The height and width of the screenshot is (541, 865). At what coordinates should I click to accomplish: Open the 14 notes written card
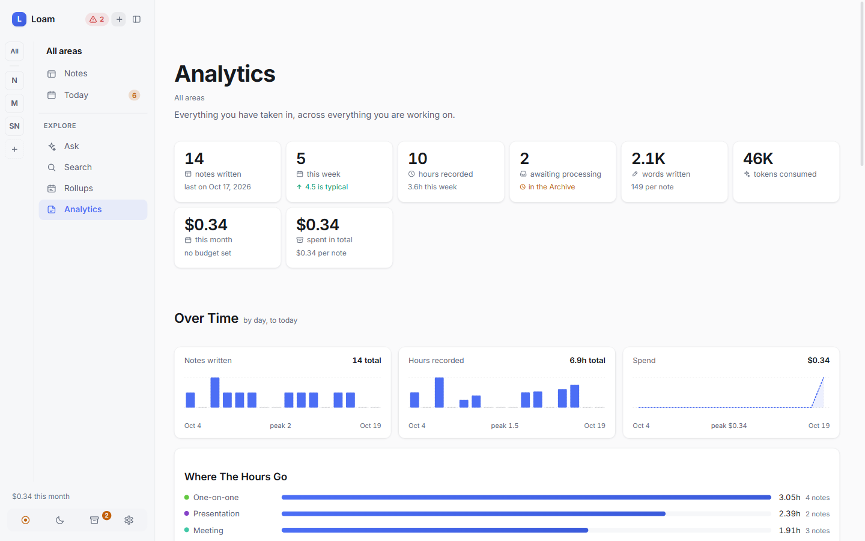tap(228, 172)
